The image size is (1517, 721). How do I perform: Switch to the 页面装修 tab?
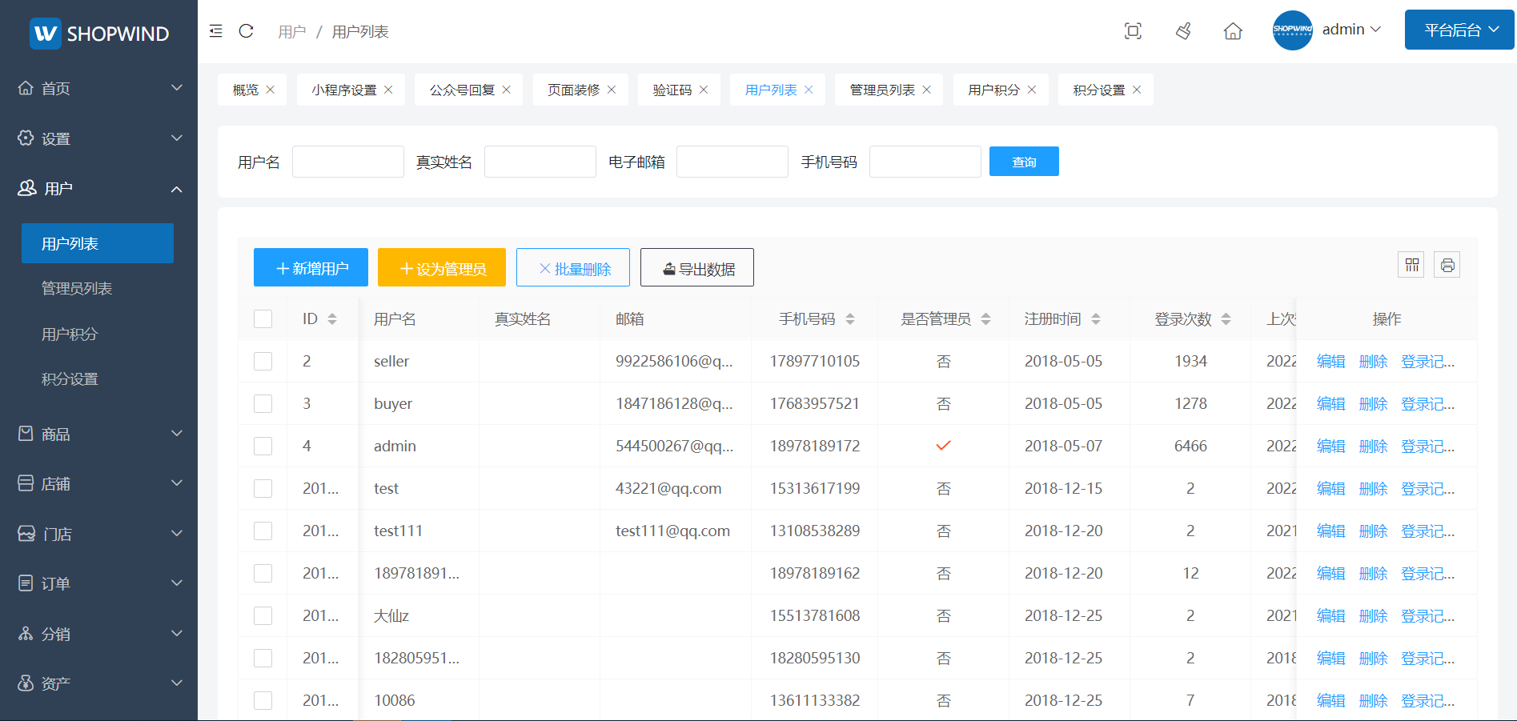coord(573,90)
